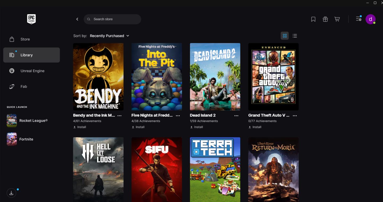Viewport: 383px width, 202px height.
Task: Open options menu for Dead Island 2
Action: click(236, 116)
